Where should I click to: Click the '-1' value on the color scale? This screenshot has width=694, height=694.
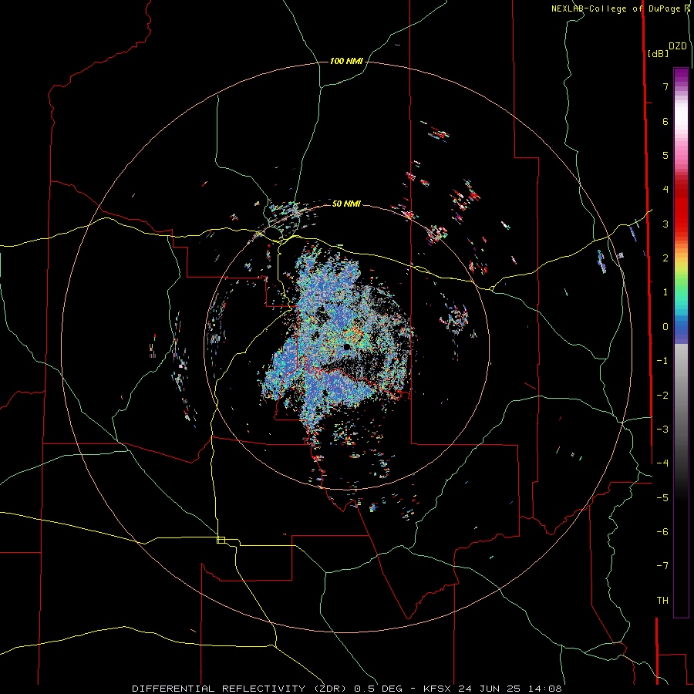[662, 361]
